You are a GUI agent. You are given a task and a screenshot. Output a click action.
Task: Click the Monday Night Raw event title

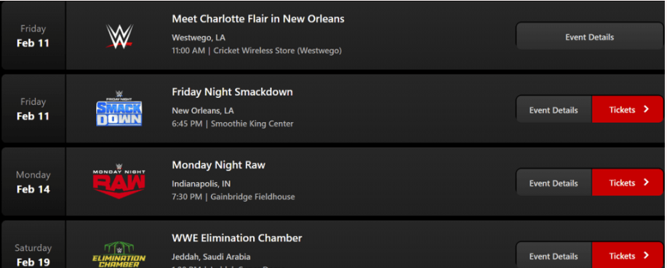click(x=219, y=165)
